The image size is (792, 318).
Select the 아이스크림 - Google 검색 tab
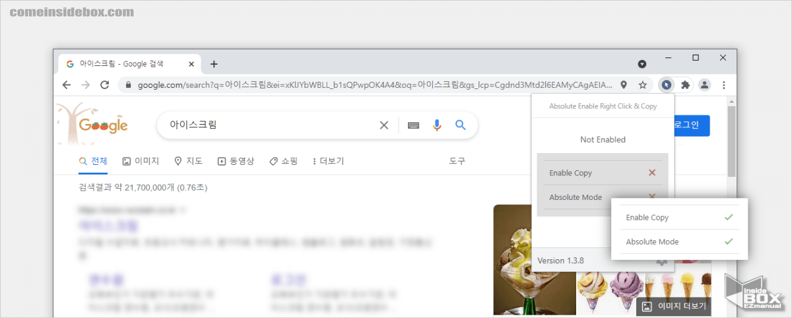click(129, 64)
